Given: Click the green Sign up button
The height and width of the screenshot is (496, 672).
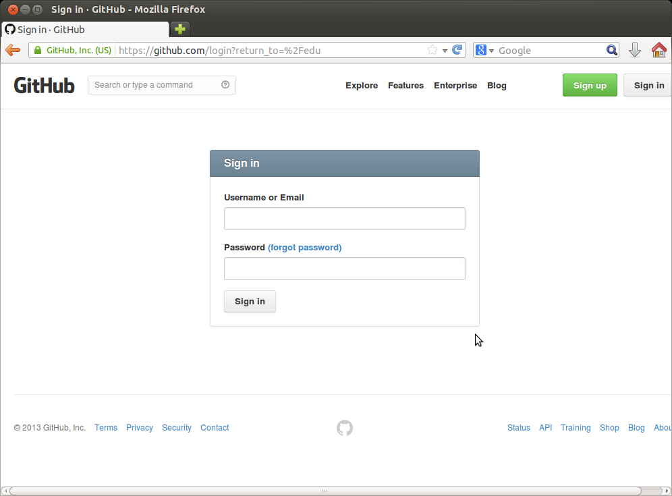Looking at the screenshot, I should (x=590, y=85).
